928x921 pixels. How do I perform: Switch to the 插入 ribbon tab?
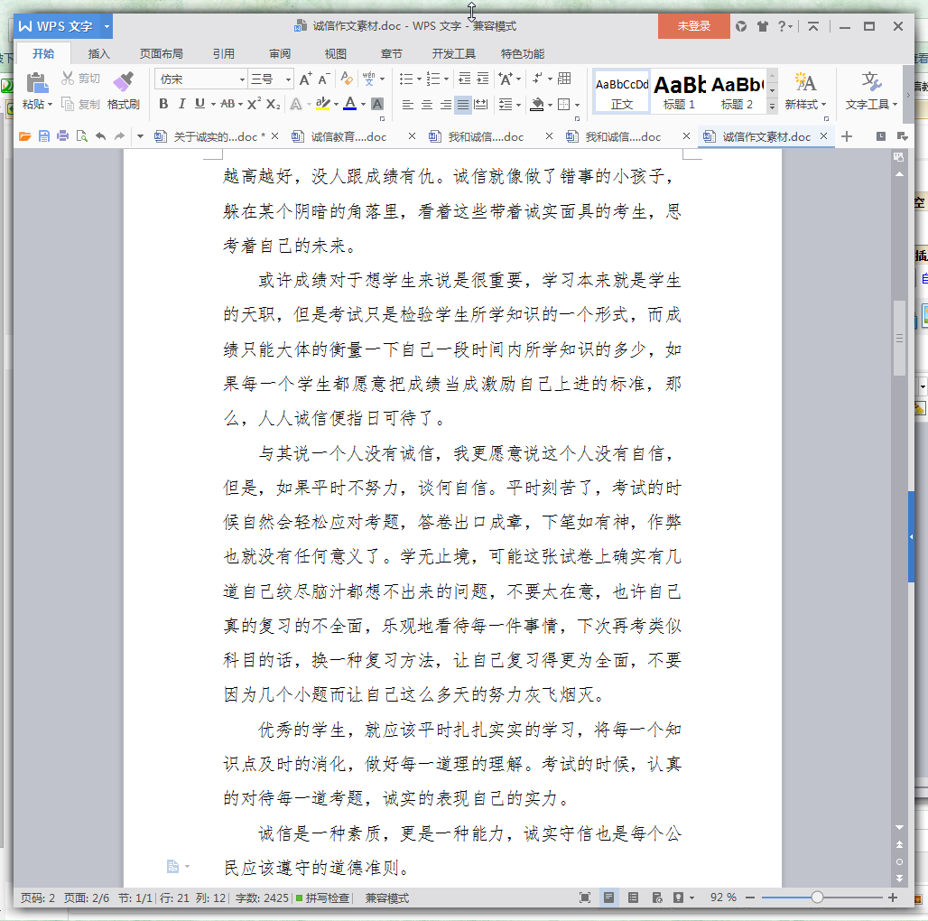[98, 54]
